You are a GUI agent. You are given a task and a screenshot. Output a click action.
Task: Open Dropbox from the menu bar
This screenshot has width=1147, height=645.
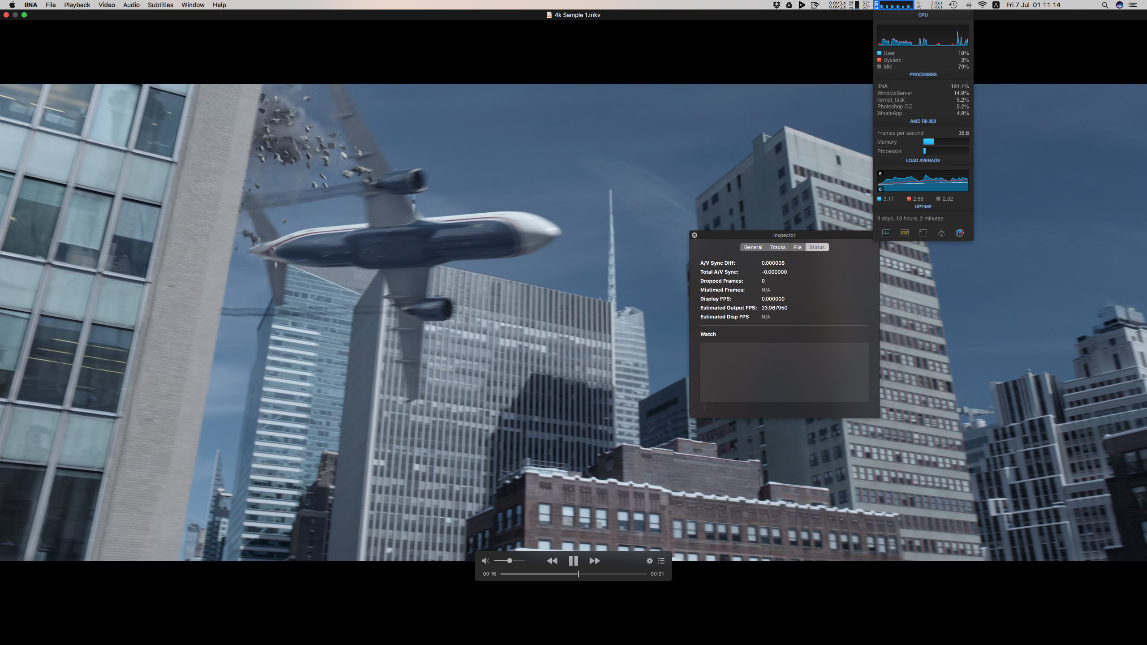(x=776, y=5)
